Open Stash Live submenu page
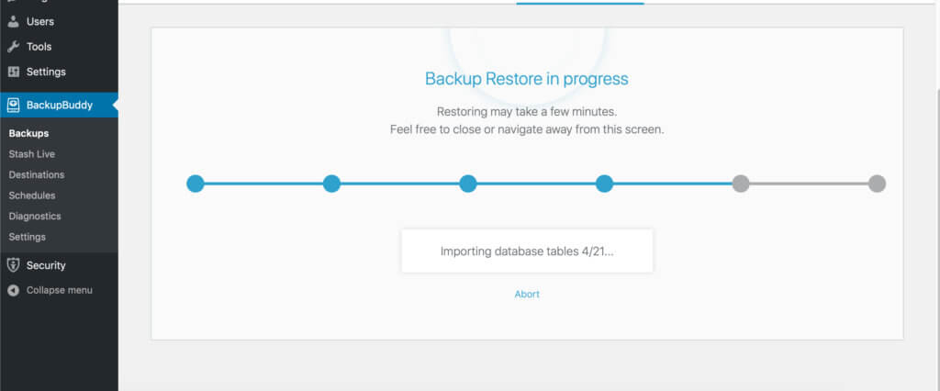Screen dimensions: 940x391 pyautogui.click(x=32, y=154)
